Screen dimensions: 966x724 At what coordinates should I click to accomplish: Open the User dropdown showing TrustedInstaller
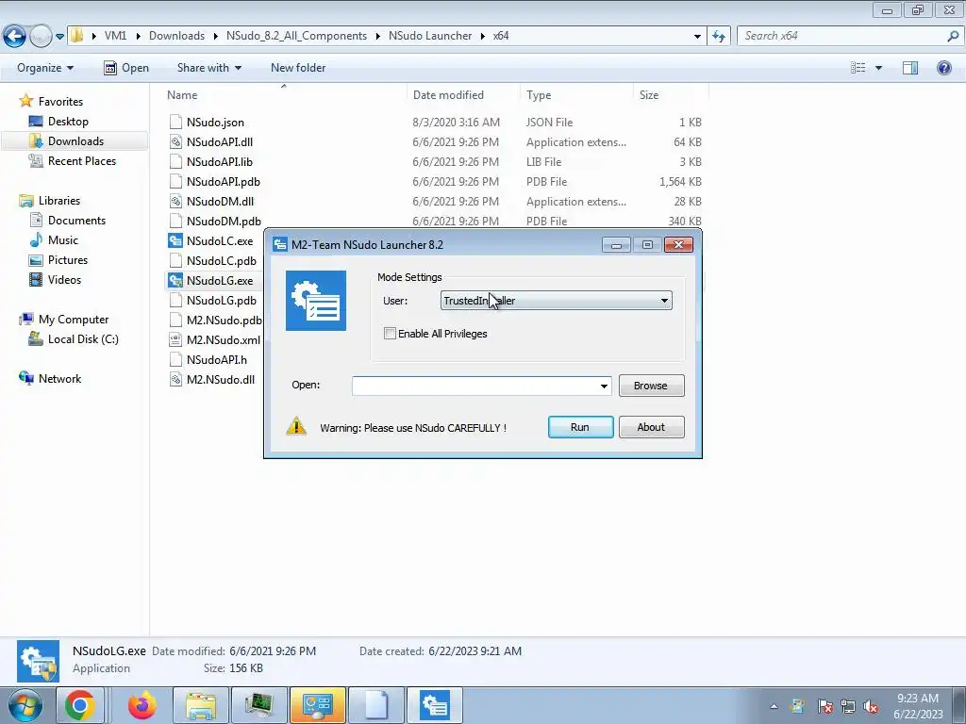tap(557, 301)
